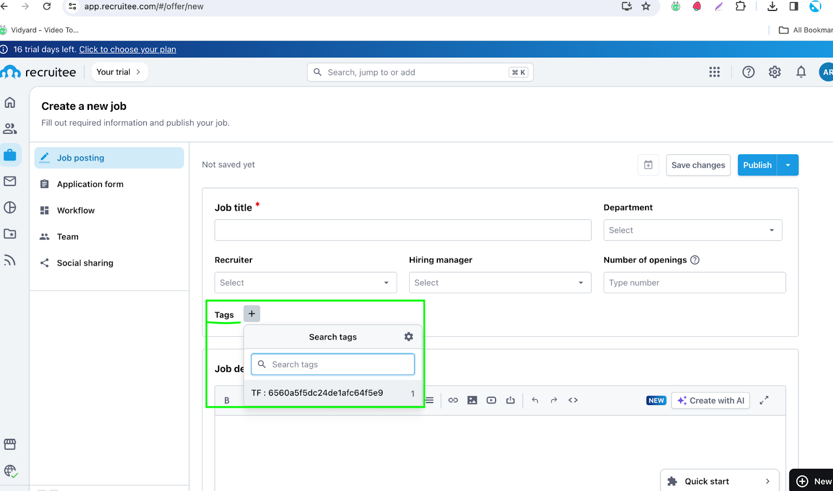Expand the Department dropdown
Screen dimensions: 833x491
pos(692,230)
